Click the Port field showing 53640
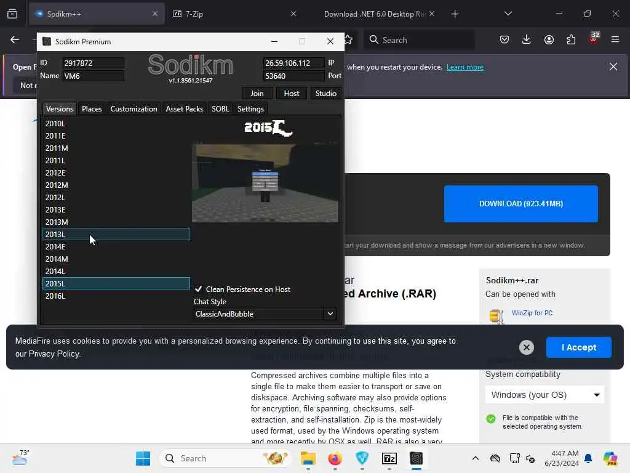Image resolution: width=630 pixels, height=473 pixels. [x=293, y=76]
